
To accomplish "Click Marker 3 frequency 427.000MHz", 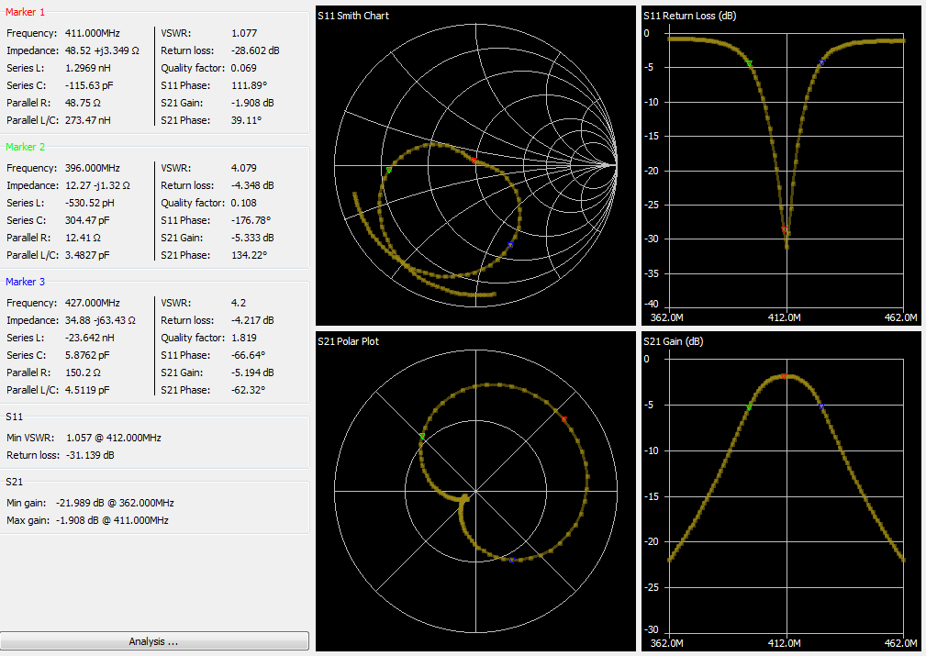I will (92, 303).
